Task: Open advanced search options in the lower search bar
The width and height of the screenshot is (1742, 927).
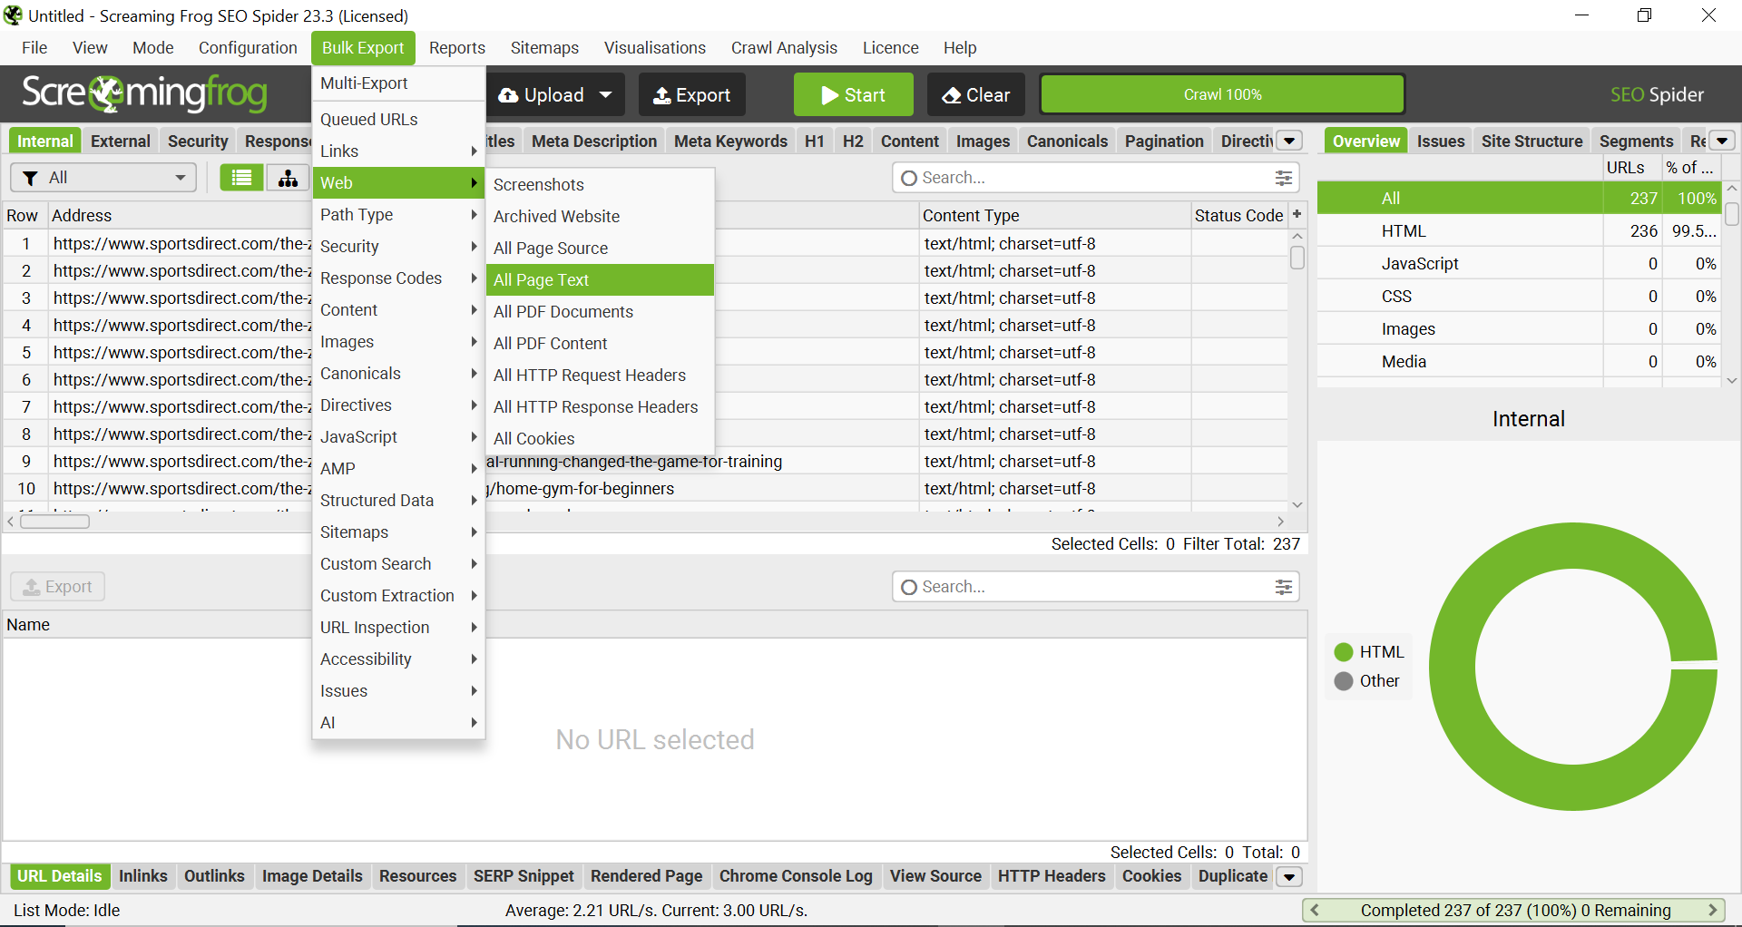Action: pos(1283,587)
